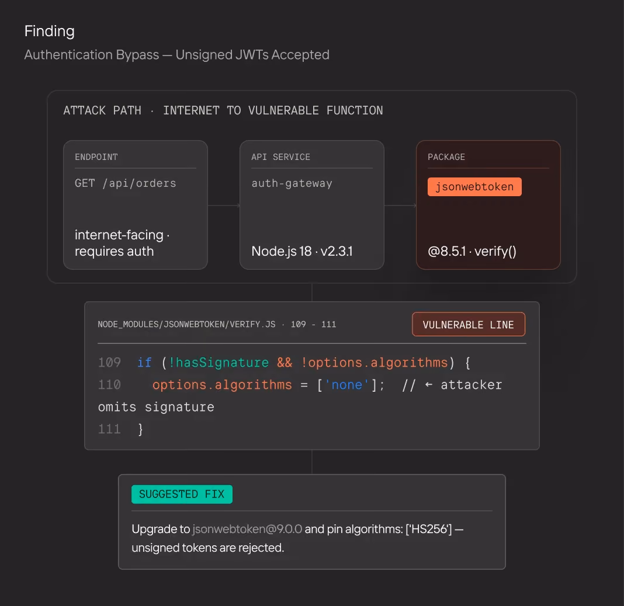Select the API SERVICE card
624x606 pixels.
pos(312,205)
